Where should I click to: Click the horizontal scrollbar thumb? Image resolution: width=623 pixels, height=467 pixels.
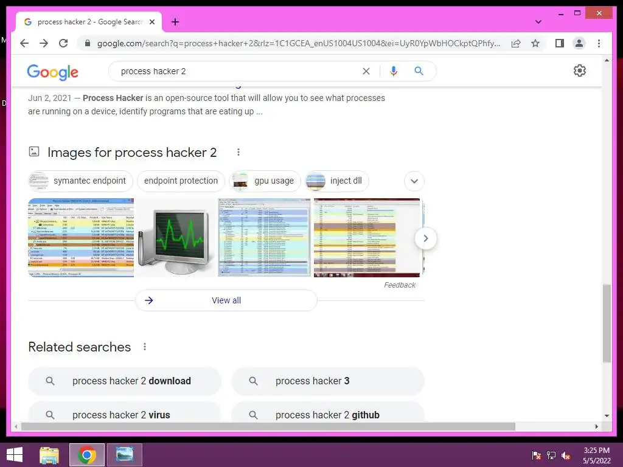click(268, 426)
